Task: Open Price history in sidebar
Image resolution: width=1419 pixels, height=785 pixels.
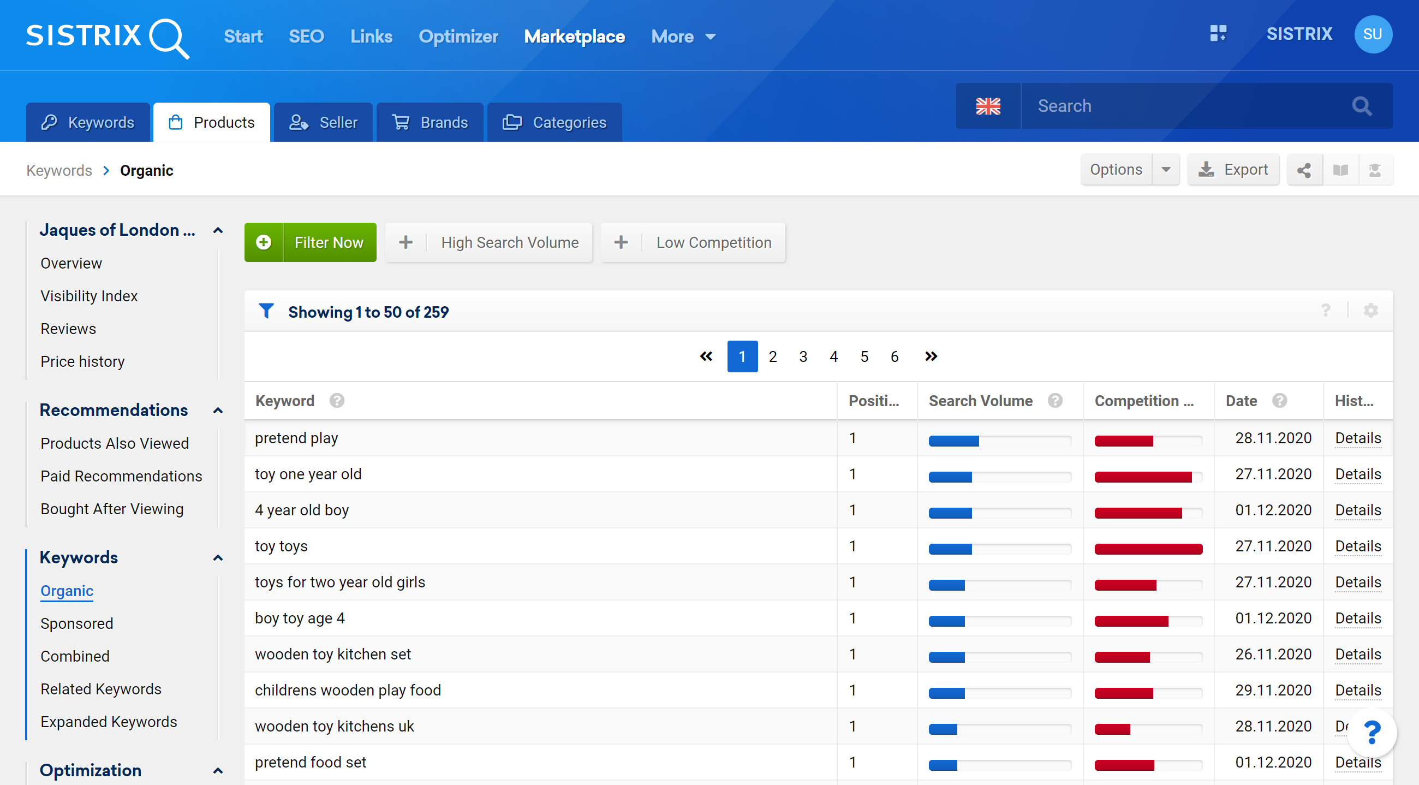Action: point(82,361)
